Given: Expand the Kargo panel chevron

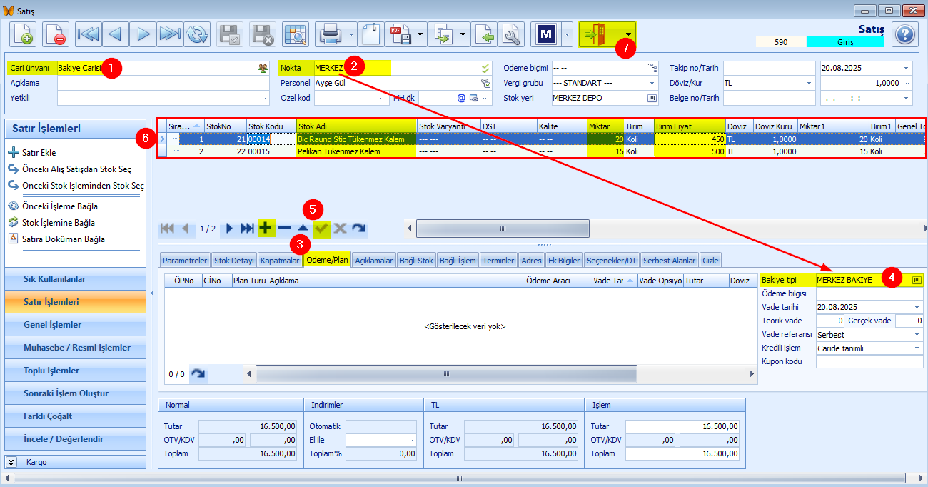Looking at the screenshot, I should tap(11, 462).
